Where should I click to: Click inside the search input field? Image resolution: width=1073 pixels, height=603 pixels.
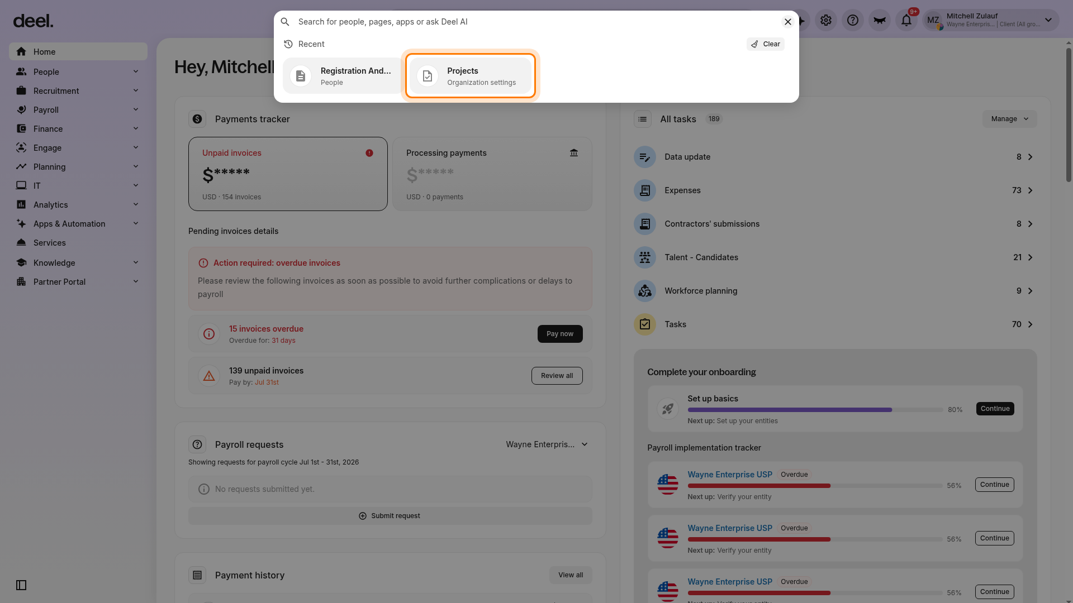(x=536, y=22)
